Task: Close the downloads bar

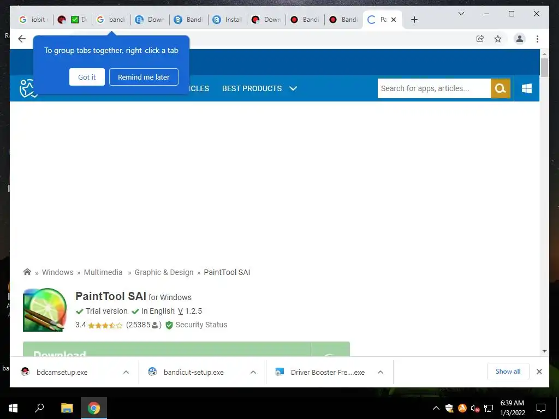Action: click(x=539, y=372)
